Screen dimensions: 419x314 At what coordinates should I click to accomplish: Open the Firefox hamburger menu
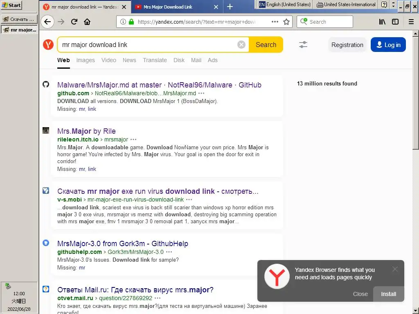411,22
